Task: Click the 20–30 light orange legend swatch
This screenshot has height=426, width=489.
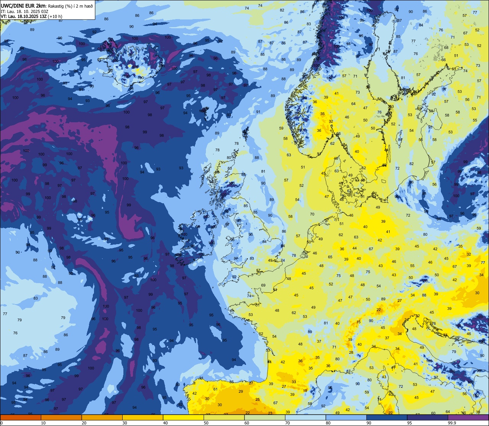Action: pos(102,417)
